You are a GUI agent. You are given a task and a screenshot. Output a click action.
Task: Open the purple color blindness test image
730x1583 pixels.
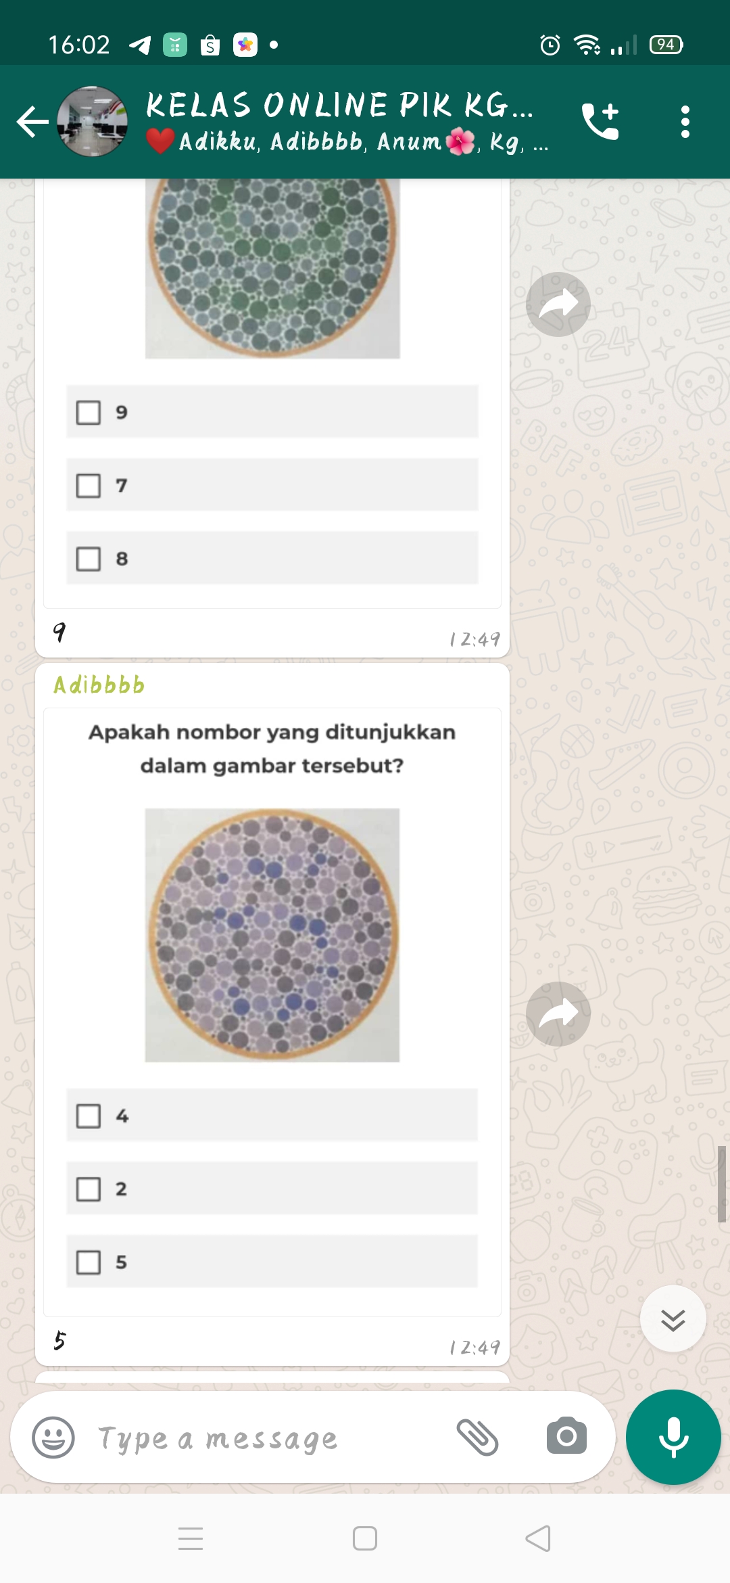click(x=272, y=935)
